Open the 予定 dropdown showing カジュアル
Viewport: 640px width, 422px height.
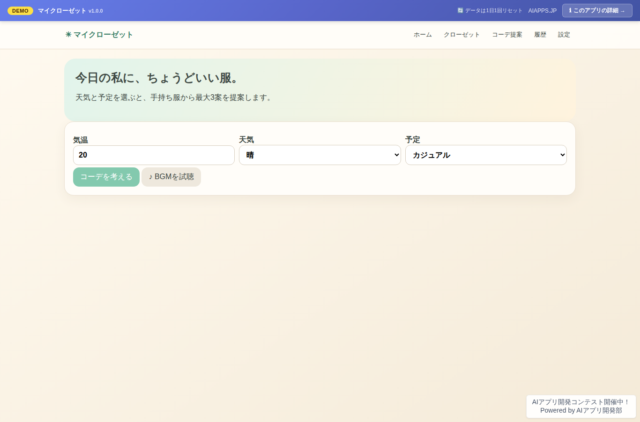coord(486,155)
